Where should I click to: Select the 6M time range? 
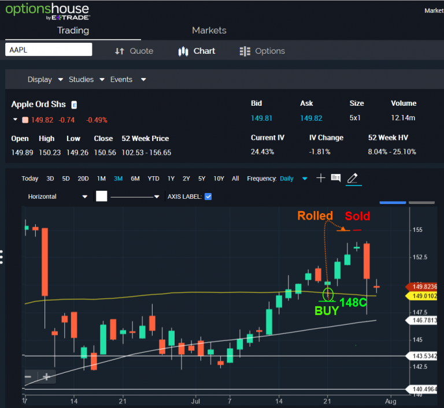135,179
